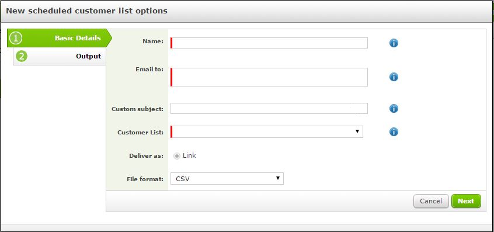Click the File format dropdown arrow
Viewport: 494px width, 232px height.
278,178
